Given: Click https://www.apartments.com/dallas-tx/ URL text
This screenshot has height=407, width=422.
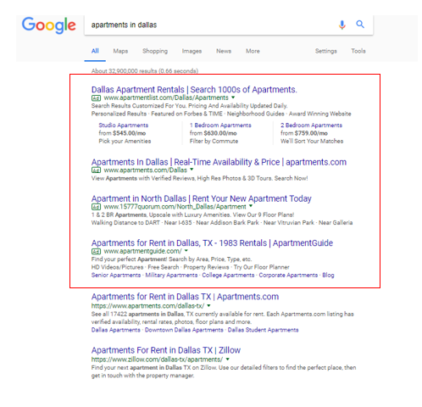Looking at the screenshot, I should point(147,306).
